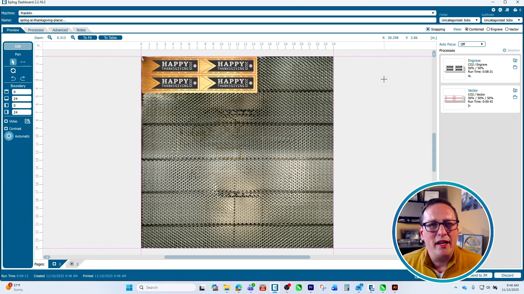Click the undo arrow icon
524x294 pixels.
coord(13,78)
